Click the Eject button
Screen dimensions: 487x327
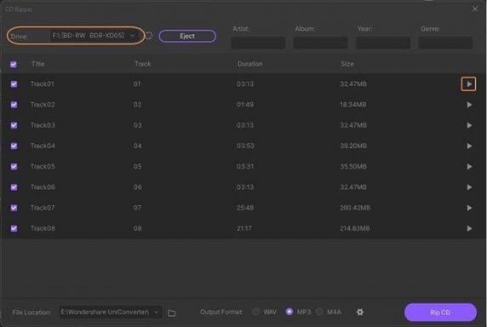click(x=187, y=36)
